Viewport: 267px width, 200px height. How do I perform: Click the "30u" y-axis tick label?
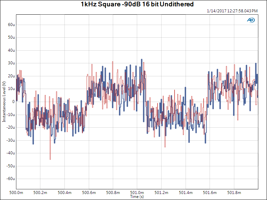(11, 63)
